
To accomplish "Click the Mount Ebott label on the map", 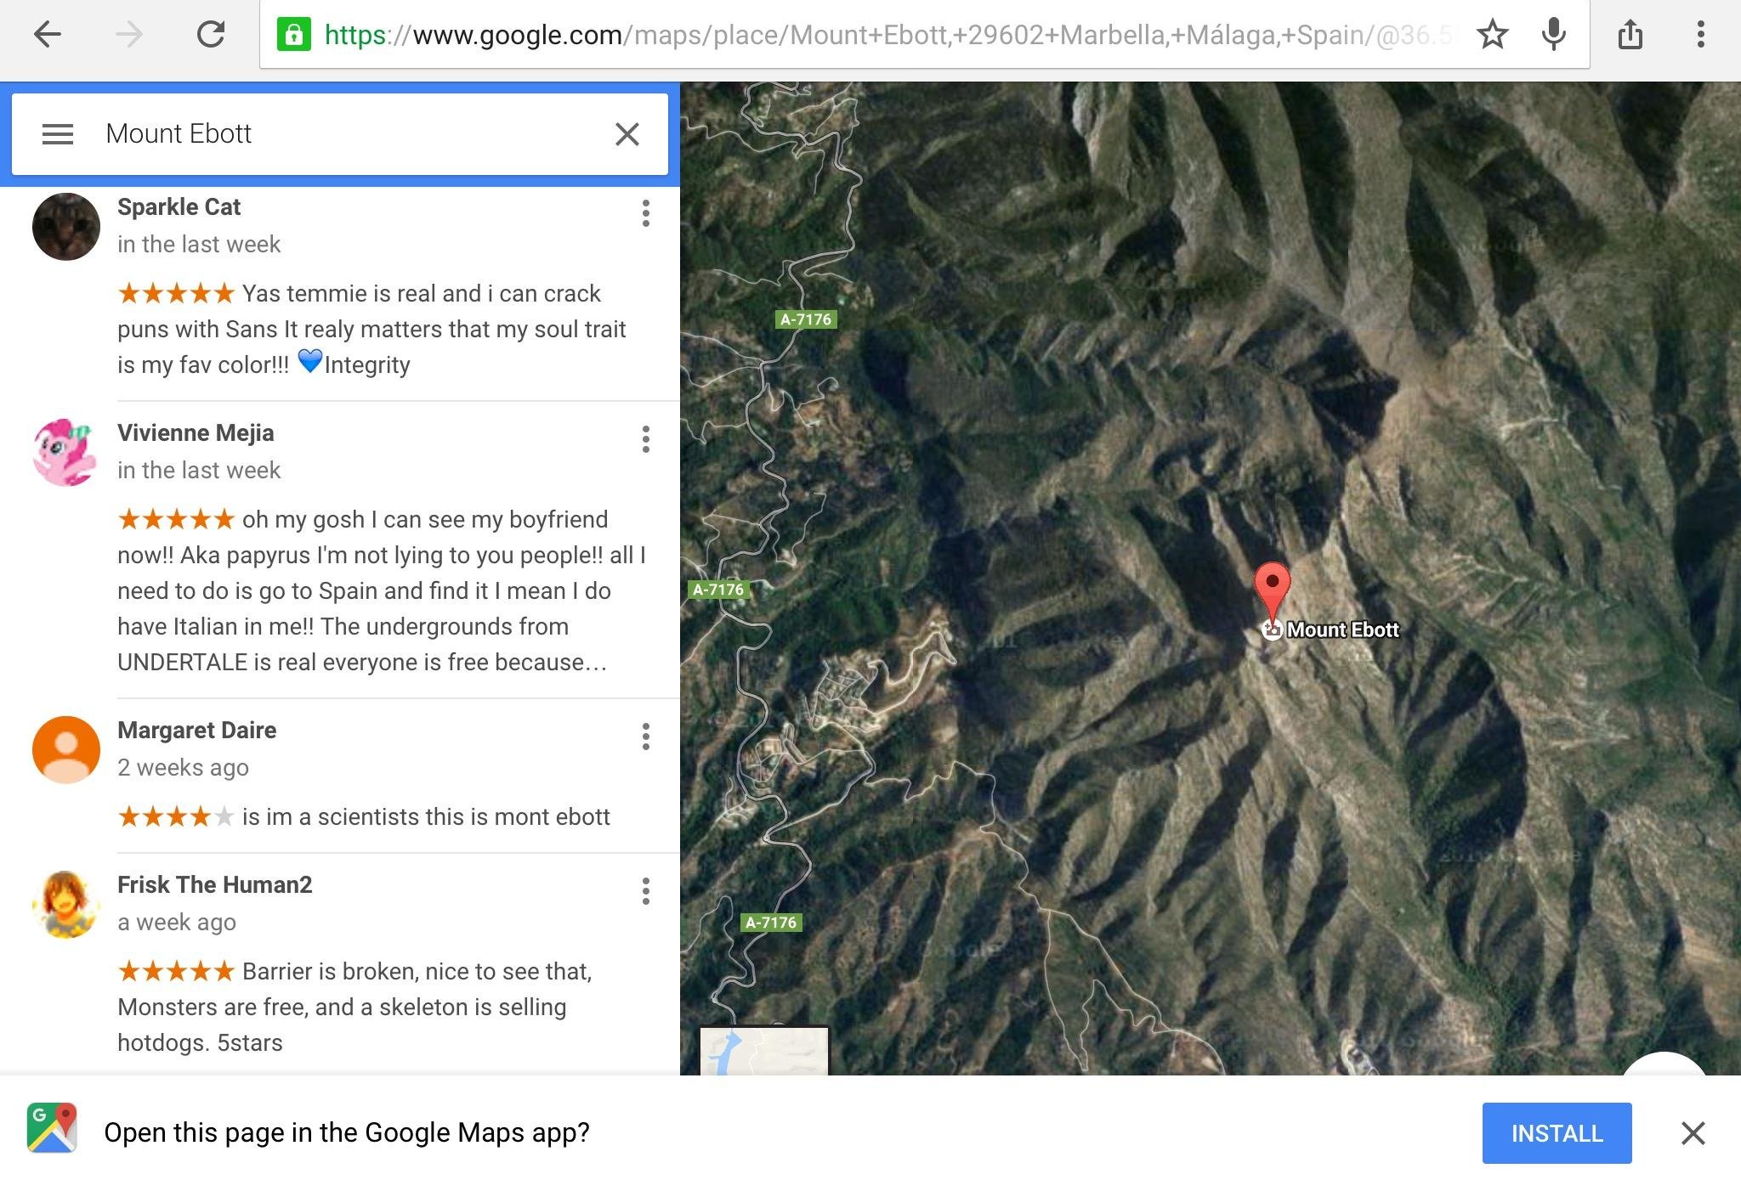I will tap(1343, 630).
